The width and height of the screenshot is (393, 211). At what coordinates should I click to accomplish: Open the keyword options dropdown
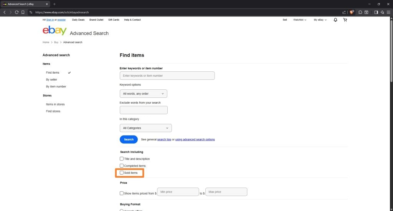143,94
